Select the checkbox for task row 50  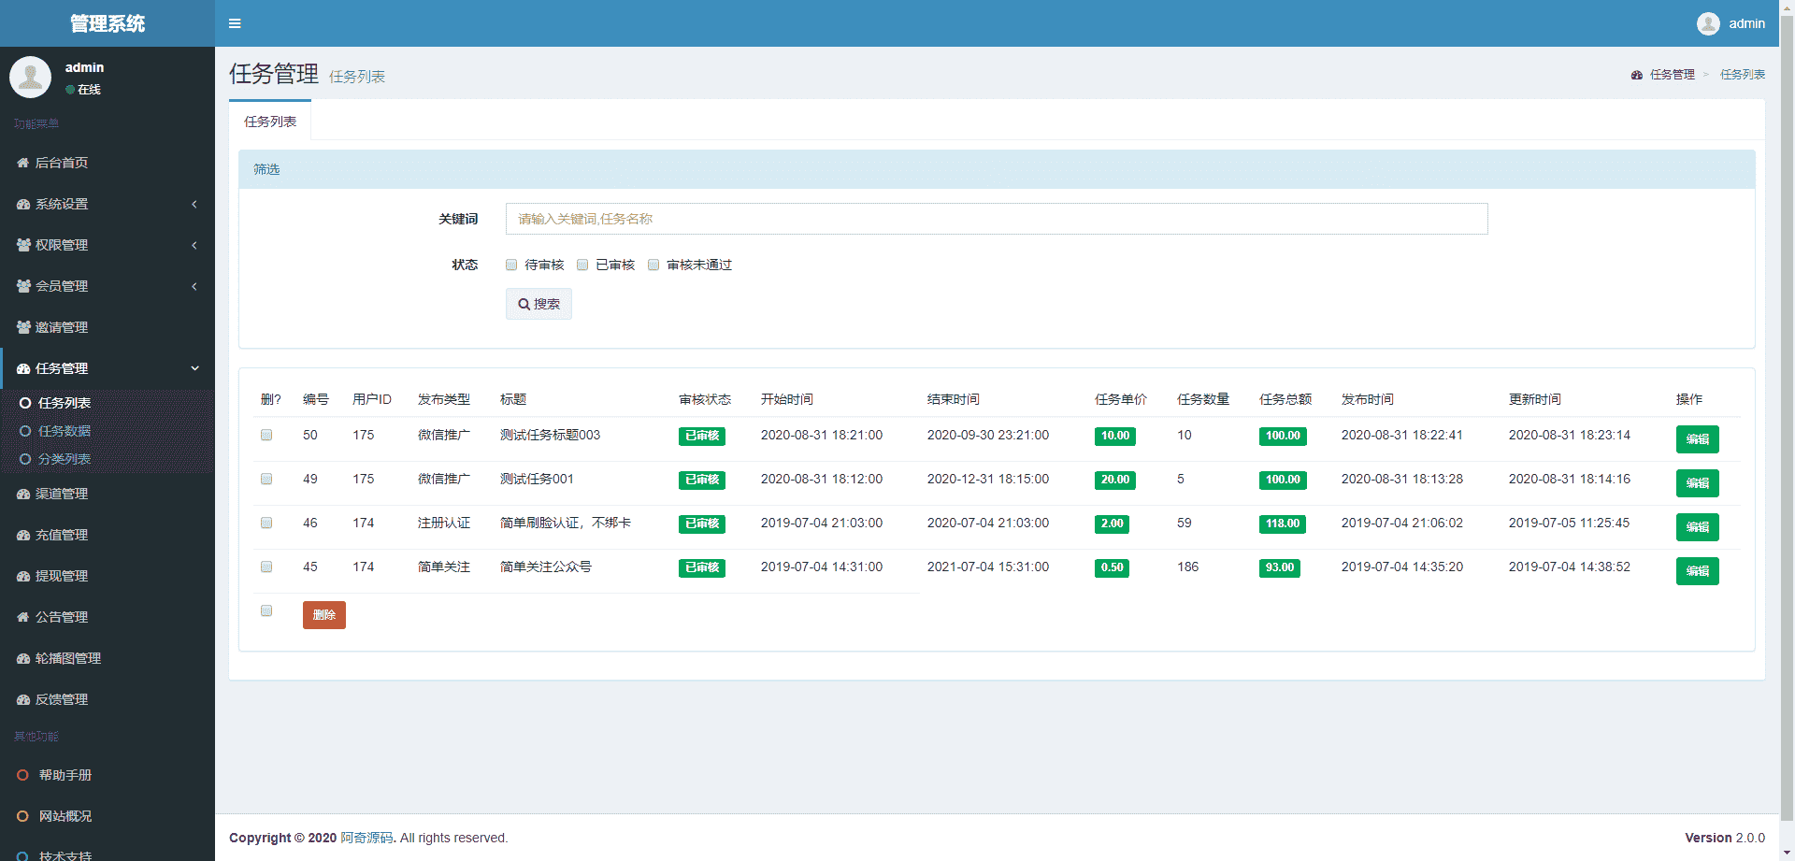tap(266, 435)
